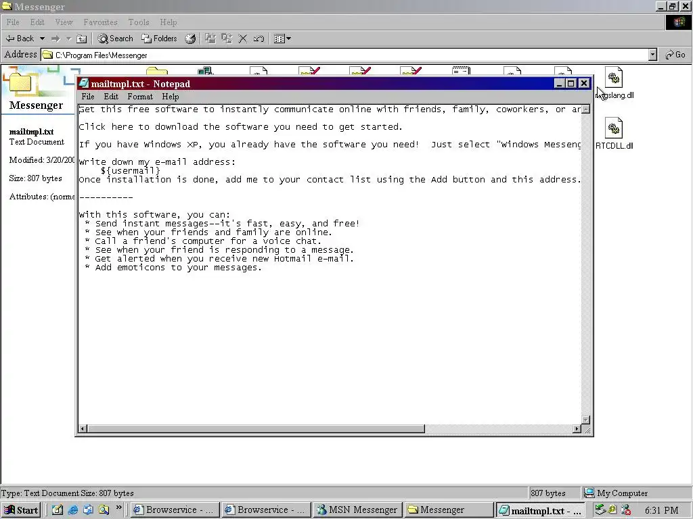Open Notepad's Edit menu
This screenshot has width=693, height=519.
(111, 97)
